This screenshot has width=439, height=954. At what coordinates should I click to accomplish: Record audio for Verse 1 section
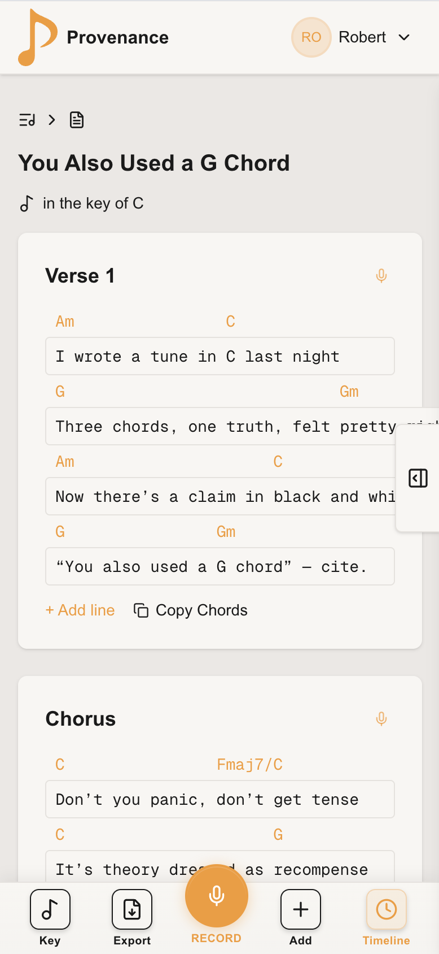click(381, 276)
